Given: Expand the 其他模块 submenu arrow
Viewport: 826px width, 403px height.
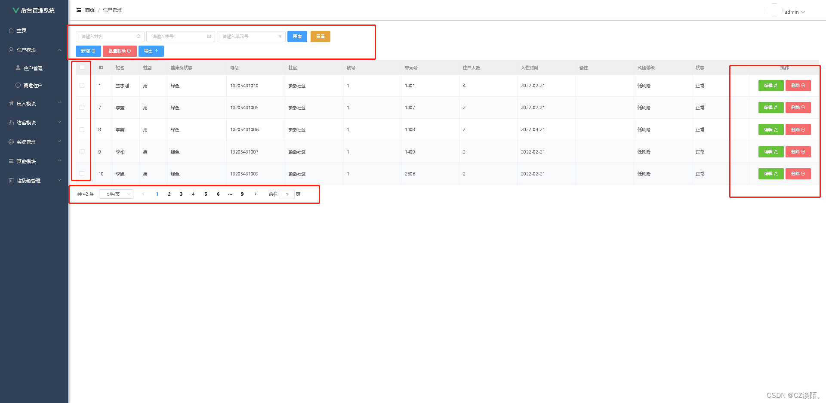Looking at the screenshot, I should pos(59,160).
